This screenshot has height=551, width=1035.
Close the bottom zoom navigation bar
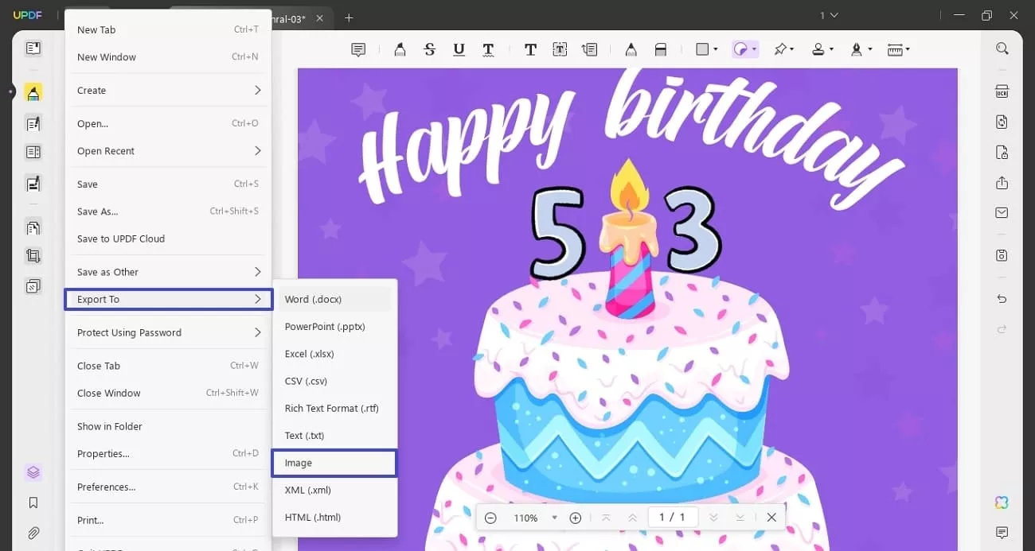click(771, 518)
